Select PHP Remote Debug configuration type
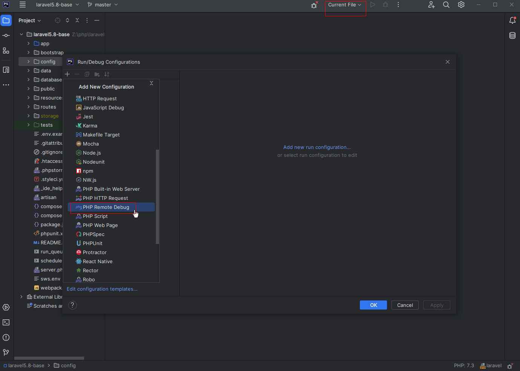This screenshot has height=371, width=520. coord(111,207)
